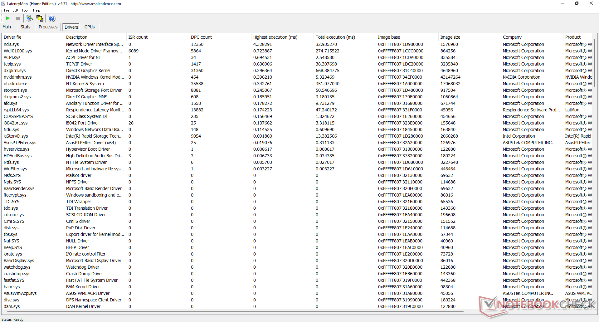Open the Help menu
Viewport: 599px width, 322px height.
(x=37, y=10)
